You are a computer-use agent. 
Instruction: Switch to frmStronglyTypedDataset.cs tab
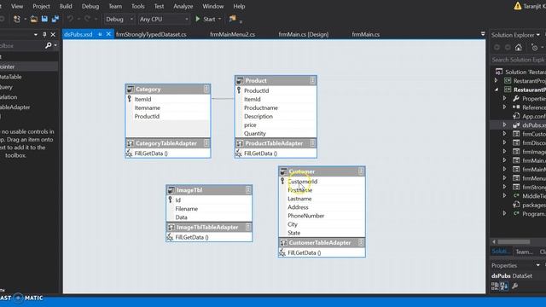coord(151,34)
